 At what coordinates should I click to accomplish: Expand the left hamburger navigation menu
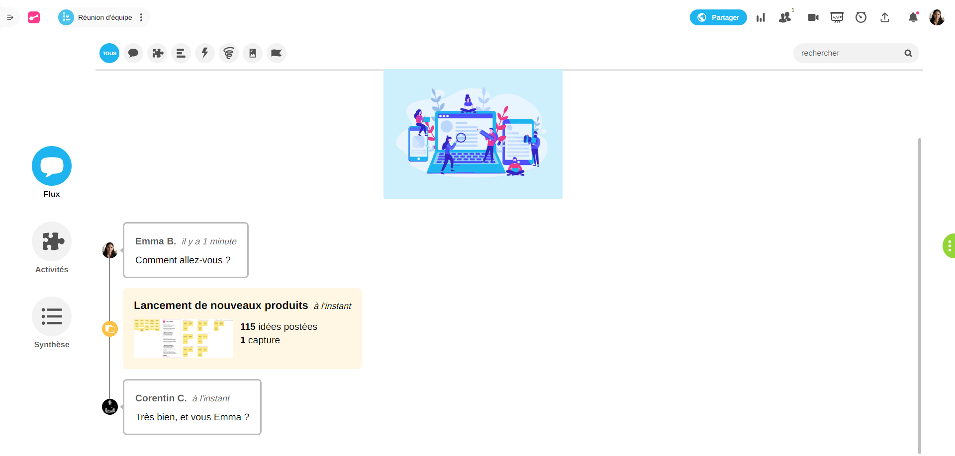(10, 17)
